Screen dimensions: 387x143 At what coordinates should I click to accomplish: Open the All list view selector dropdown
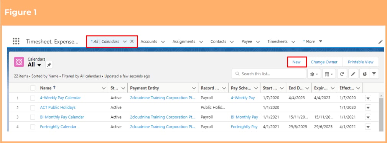(39, 65)
